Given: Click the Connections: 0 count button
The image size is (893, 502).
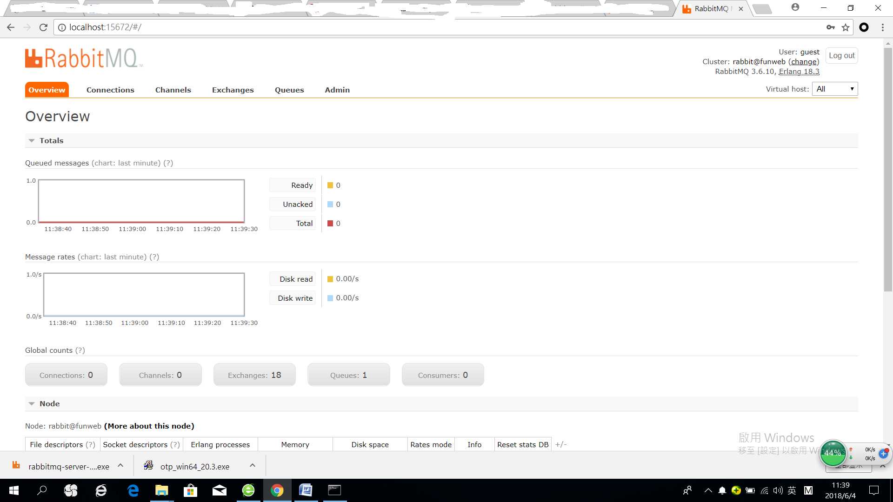Looking at the screenshot, I should pos(66,375).
